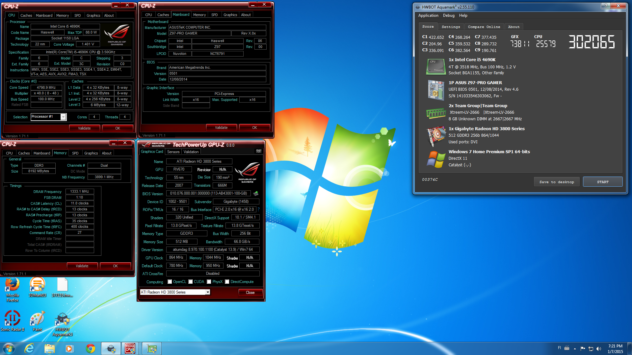This screenshot has height=355, width=632.
Task: Open Windows Explorer from the taskbar
Action: pyautogui.click(x=49, y=348)
